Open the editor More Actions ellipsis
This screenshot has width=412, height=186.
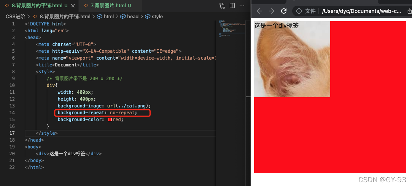[242, 6]
